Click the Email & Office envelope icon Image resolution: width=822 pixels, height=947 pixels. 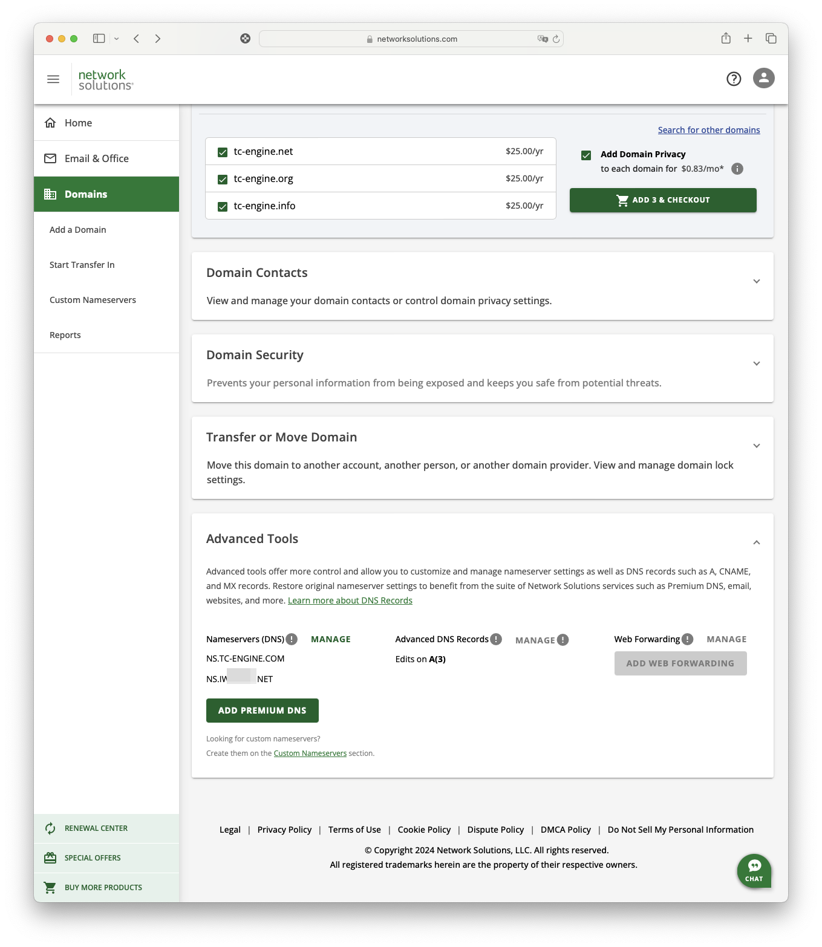[x=50, y=158]
